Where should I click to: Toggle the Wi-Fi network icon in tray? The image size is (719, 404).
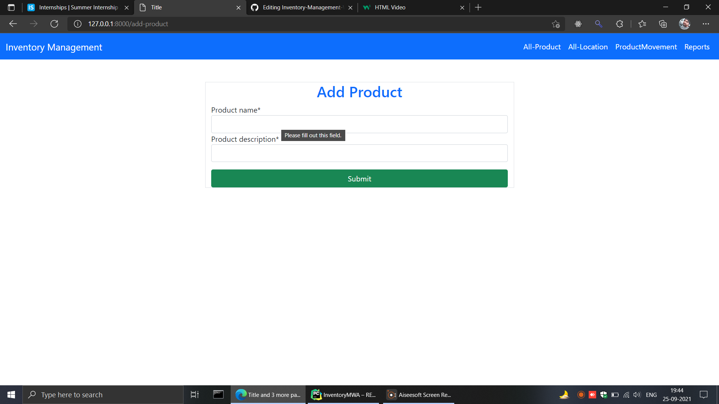[x=627, y=395]
